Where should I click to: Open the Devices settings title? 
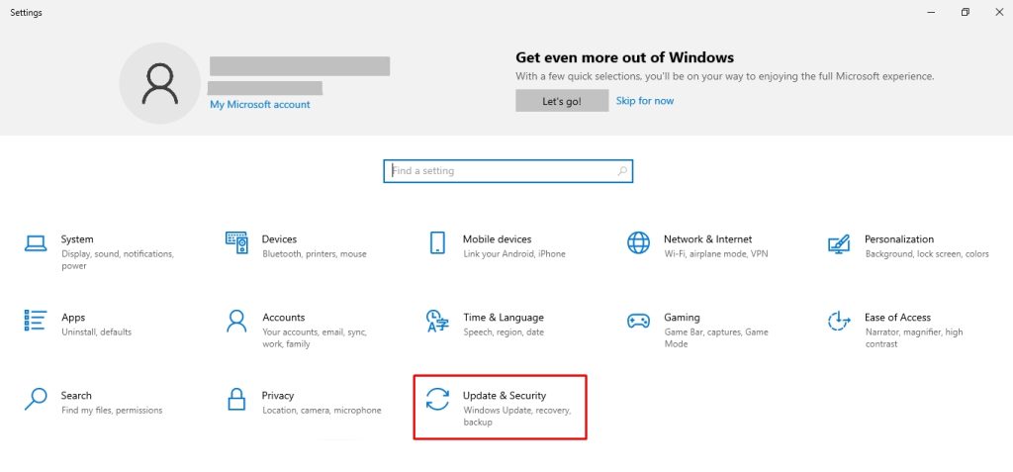[x=279, y=239]
